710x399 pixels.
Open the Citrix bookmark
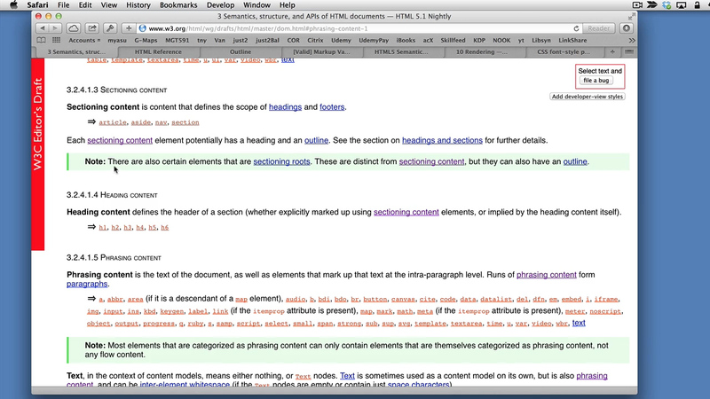point(315,40)
